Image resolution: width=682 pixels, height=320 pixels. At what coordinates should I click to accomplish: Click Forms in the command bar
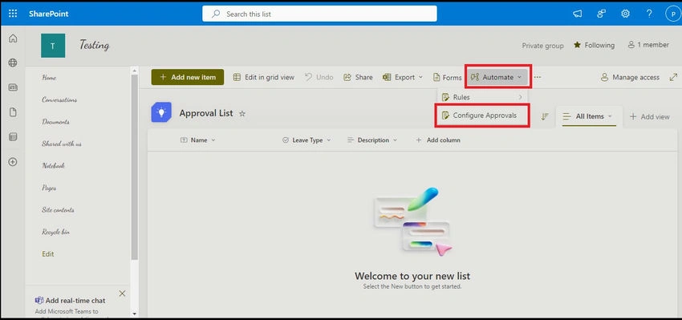coord(447,77)
